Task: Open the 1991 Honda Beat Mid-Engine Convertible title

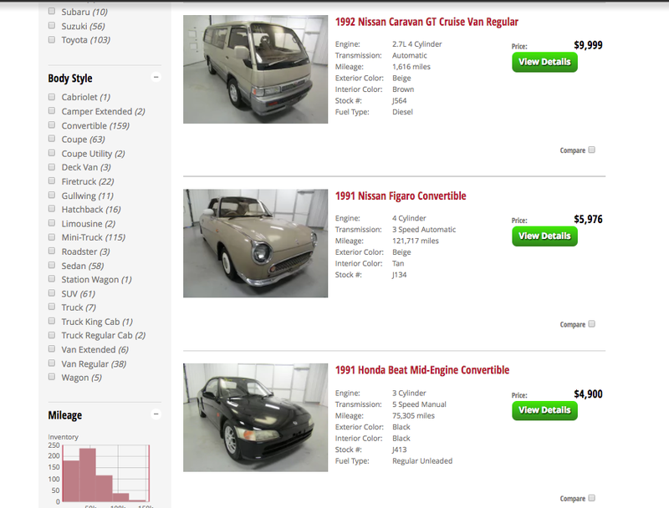Action: pyautogui.click(x=422, y=370)
